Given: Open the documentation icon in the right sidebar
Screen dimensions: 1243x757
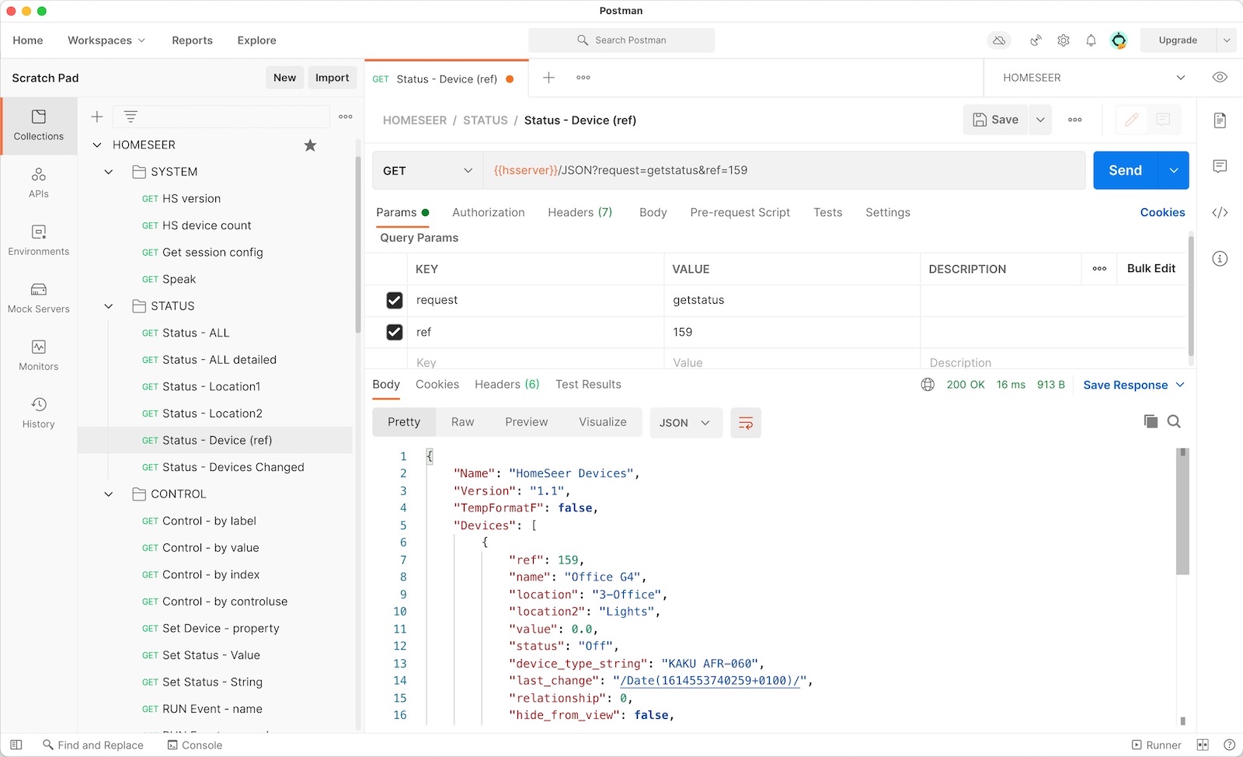Looking at the screenshot, I should (1220, 120).
